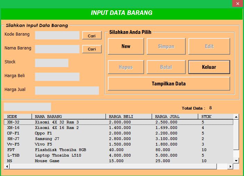Select the STOK column header
This screenshot has width=244, height=176.
tap(216, 117)
